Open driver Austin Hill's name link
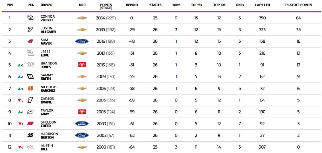Screen dimensions: 322x153 point(47,147)
